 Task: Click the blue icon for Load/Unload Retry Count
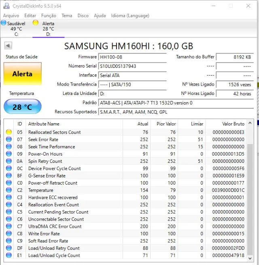click(9, 248)
